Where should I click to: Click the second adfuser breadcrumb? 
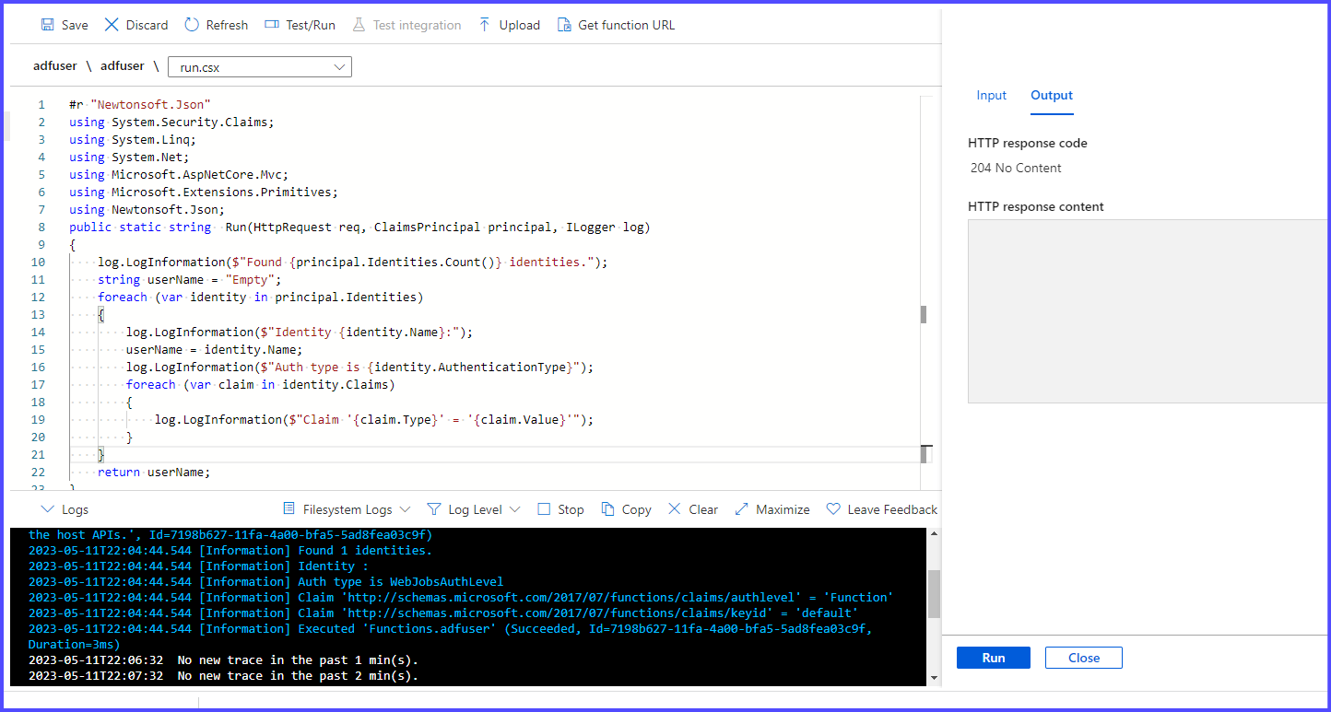(x=123, y=66)
